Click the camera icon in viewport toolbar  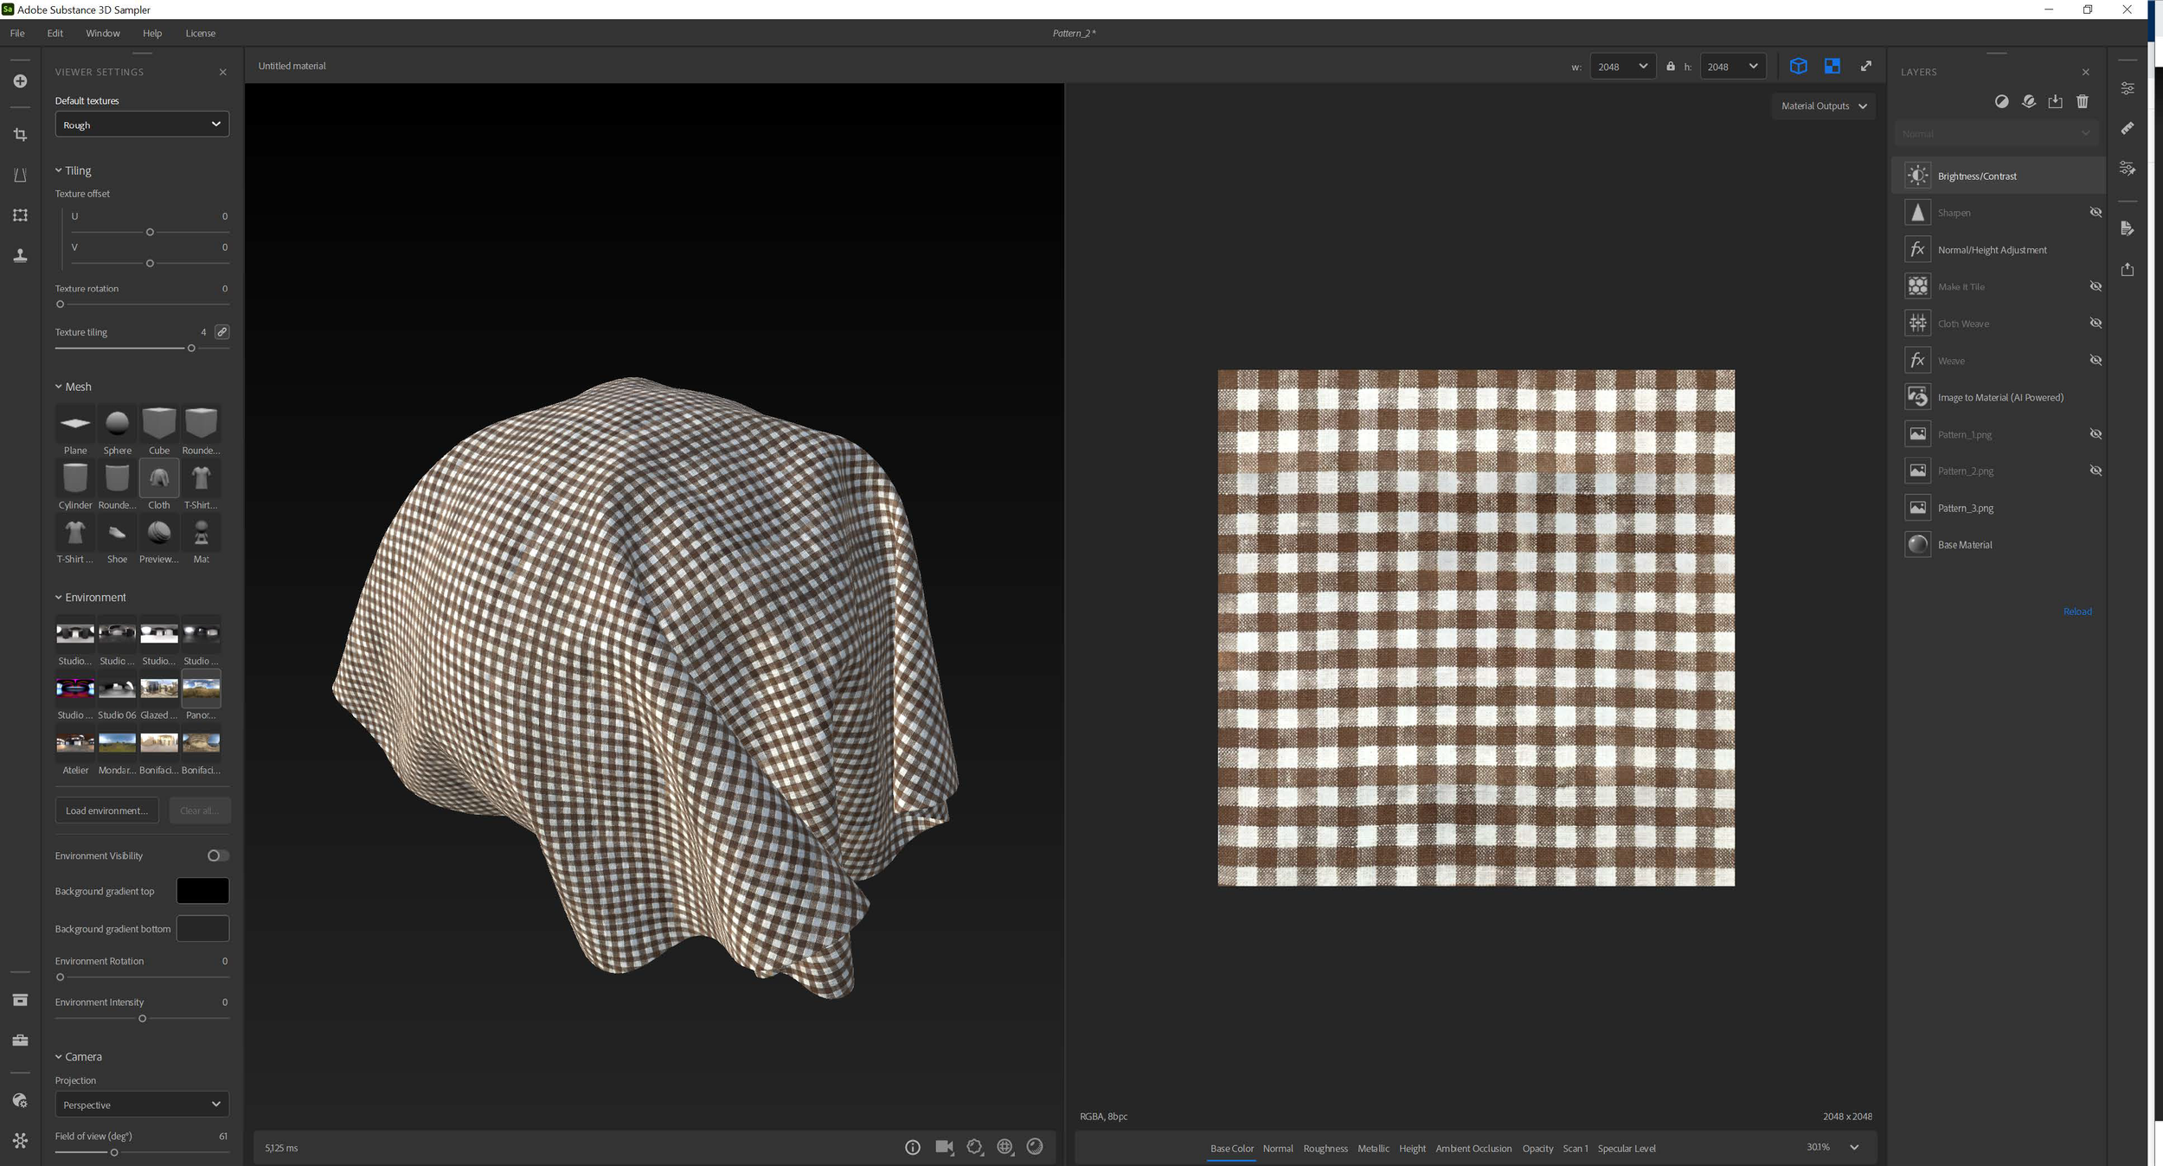tap(944, 1147)
